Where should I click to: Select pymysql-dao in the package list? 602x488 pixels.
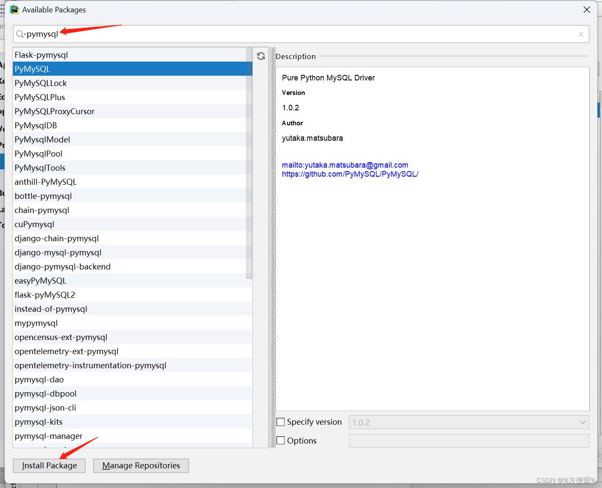[133, 379]
